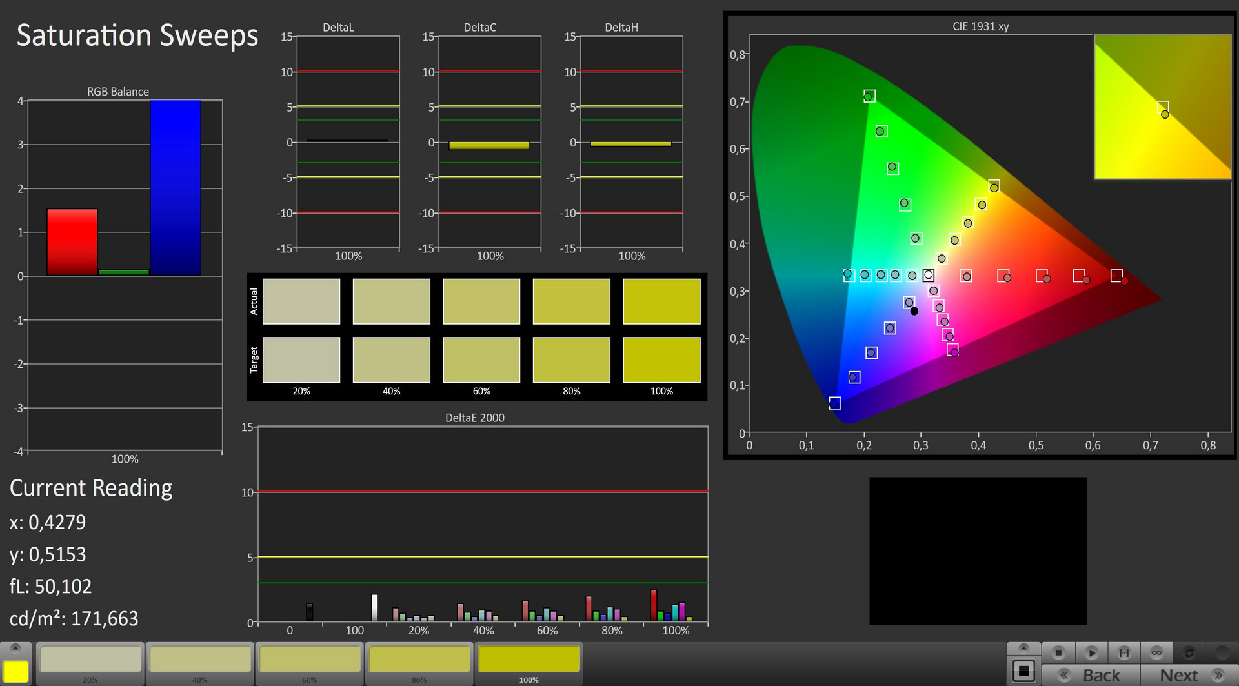Click the yellow color selector square
The image size is (1239, 686).
16,671
